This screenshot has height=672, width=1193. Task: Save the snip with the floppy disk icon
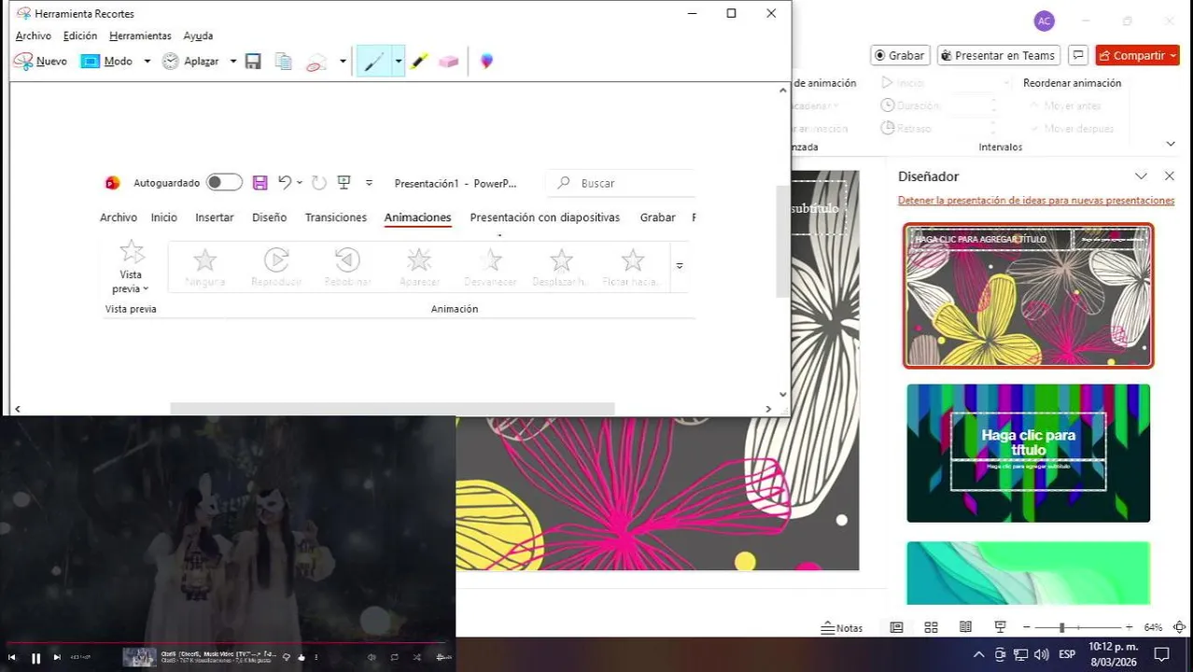253,62
